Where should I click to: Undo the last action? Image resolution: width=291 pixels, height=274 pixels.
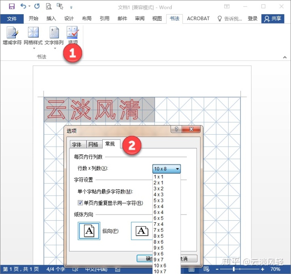[23, 6]
